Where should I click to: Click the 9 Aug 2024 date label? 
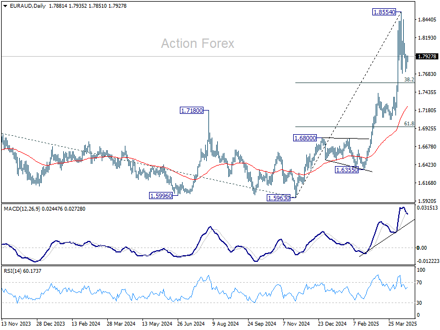[x=226, y=324]
